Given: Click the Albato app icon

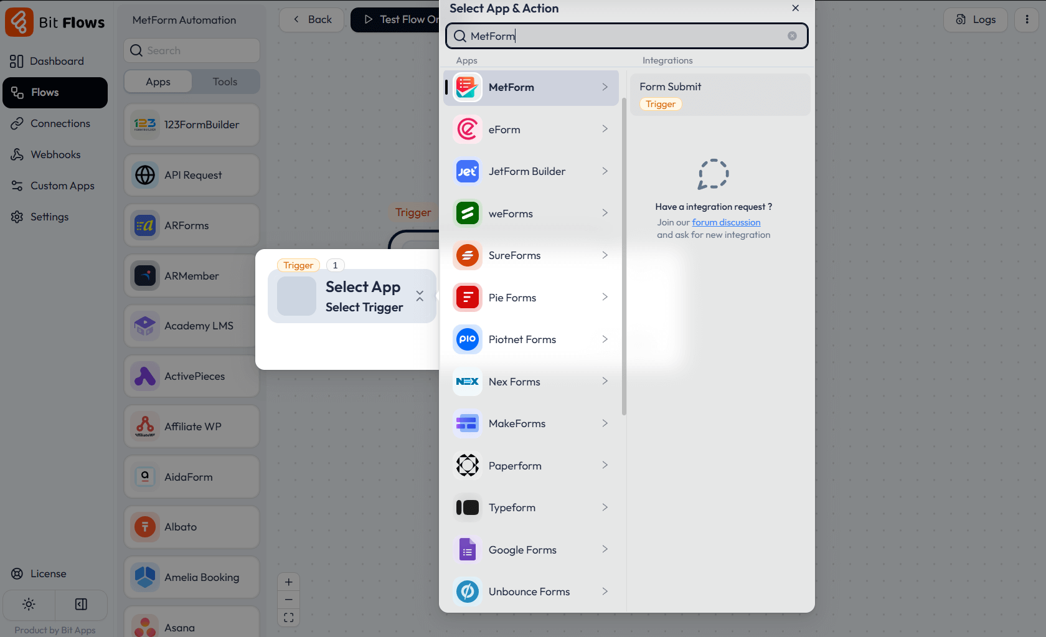Looking at the screenshot, I should (145, 527).
